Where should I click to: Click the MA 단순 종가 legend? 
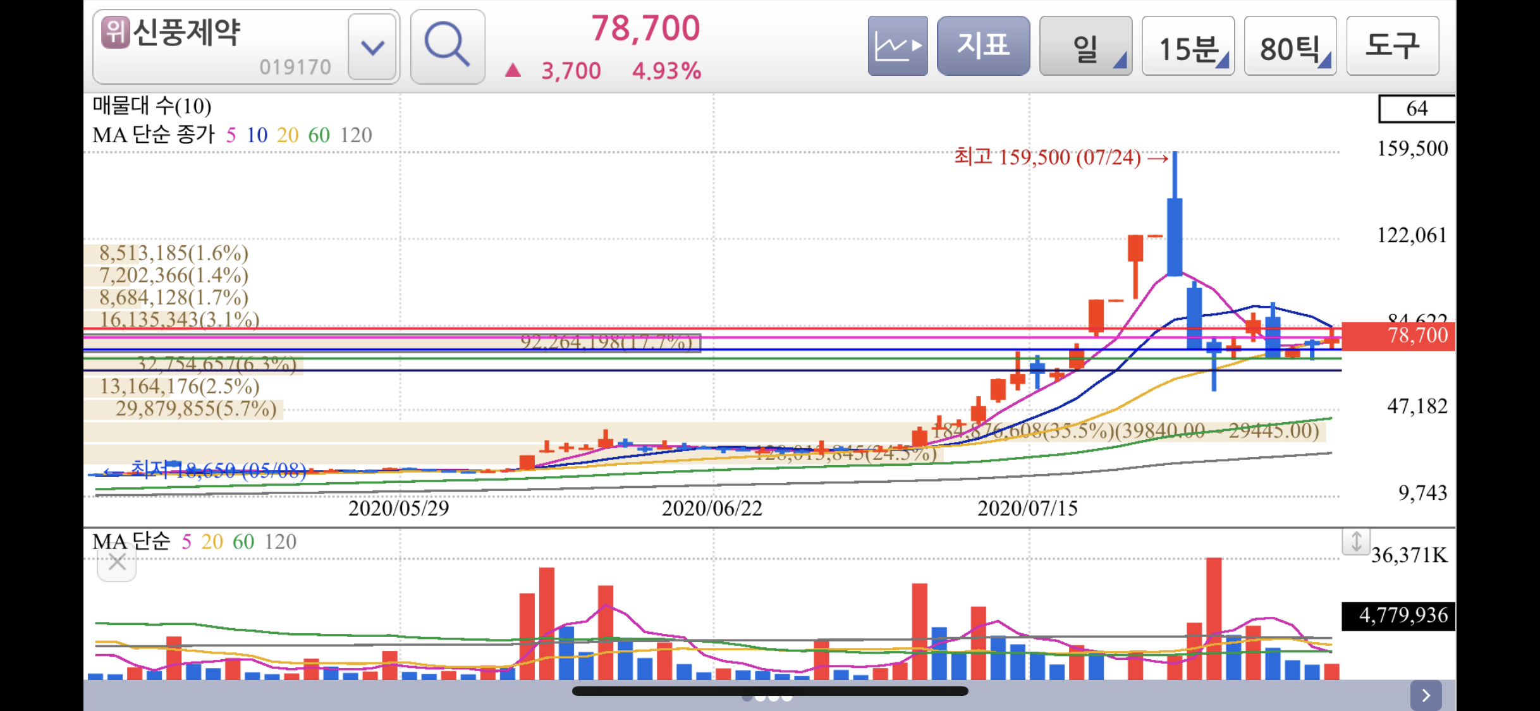click(154, 135)
